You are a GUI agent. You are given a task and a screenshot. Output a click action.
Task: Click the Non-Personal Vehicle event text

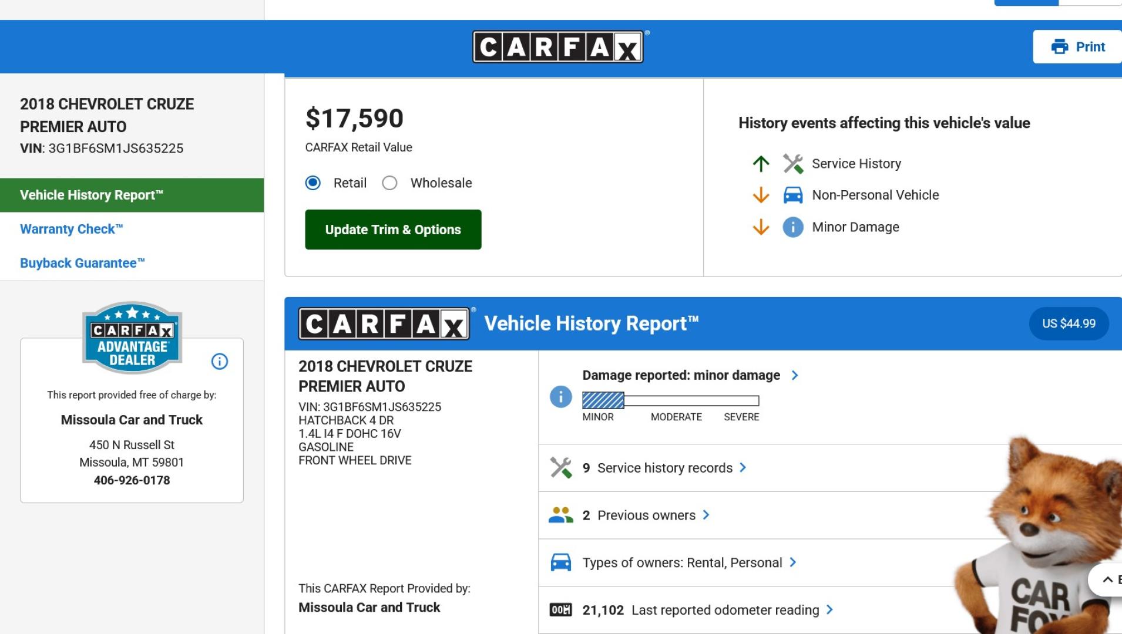(x=875, y=195)
